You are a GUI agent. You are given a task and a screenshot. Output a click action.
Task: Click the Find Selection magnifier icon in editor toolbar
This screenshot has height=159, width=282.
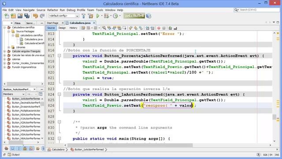point(104,28)
